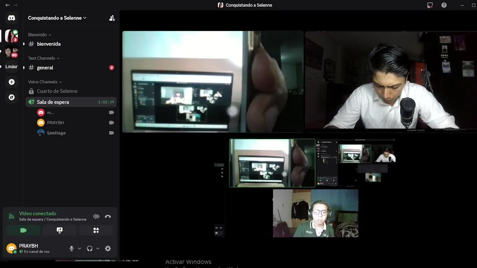The width and height of the screenshot is (477, 268).
Task: Disconnect from voice with hang-up icon
Action: (108, 216)
